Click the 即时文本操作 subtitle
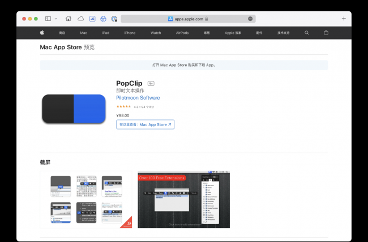368x242 pixels. (130, 90)
